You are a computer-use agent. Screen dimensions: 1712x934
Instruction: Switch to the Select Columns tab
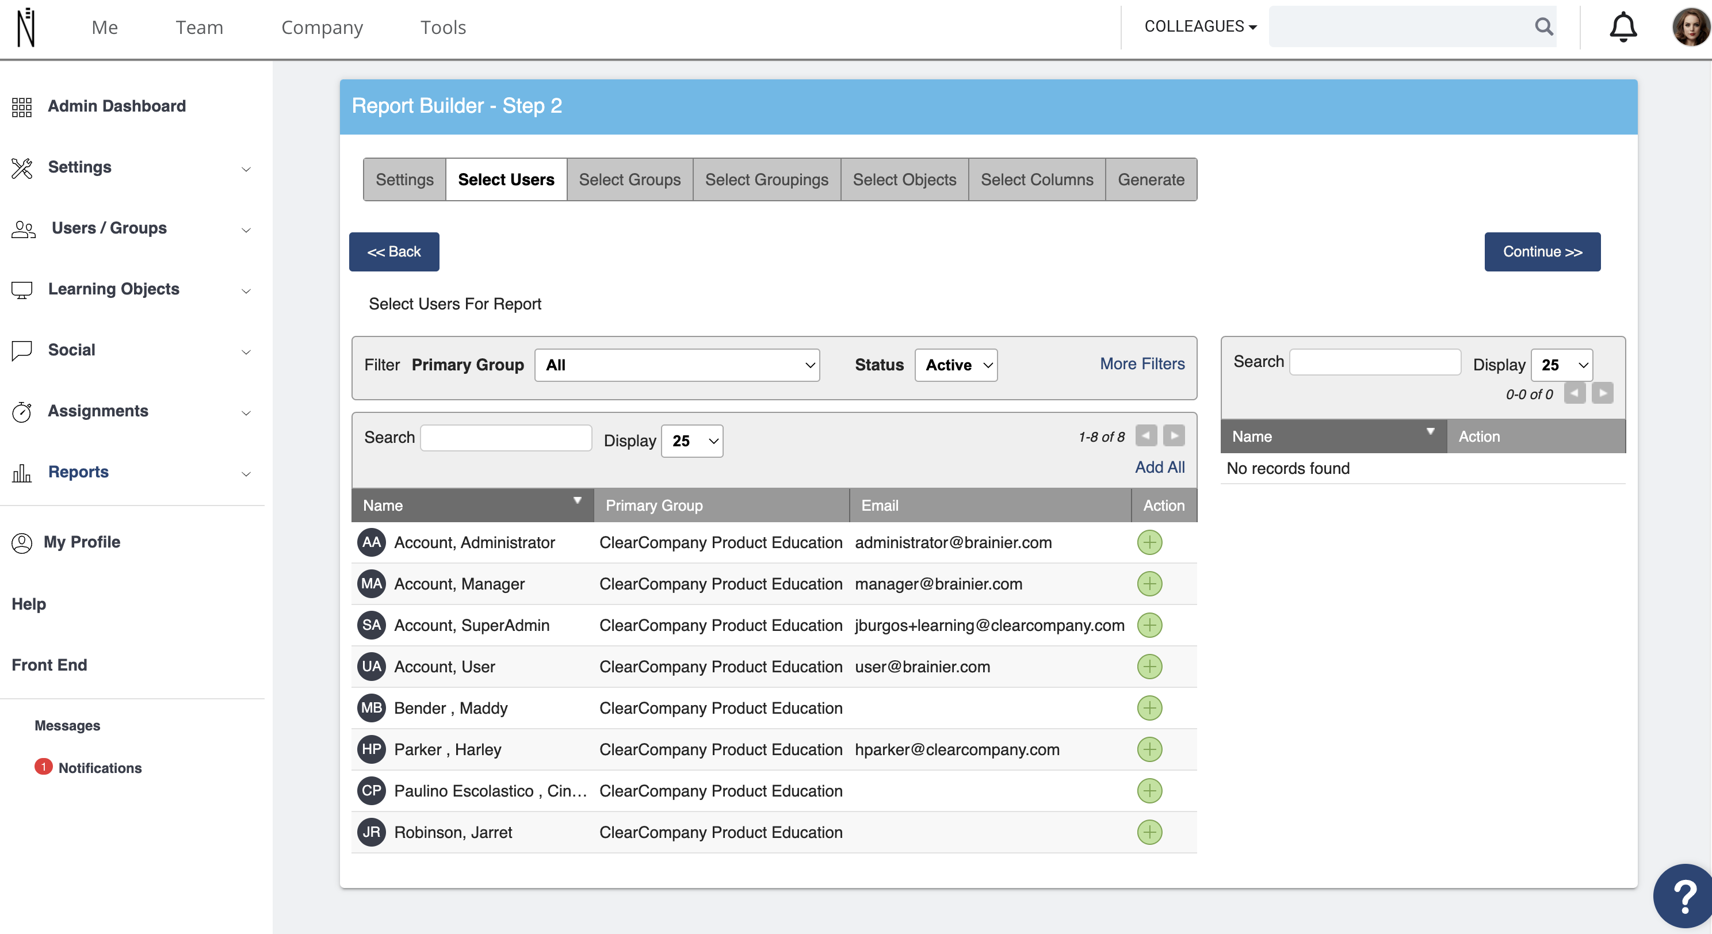[x=1037, y=179]
